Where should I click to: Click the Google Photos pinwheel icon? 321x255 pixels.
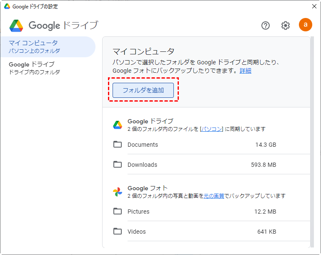click(118, 192)
